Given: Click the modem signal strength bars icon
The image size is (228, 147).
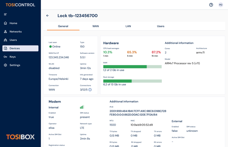Looking at the screenshot, I should [x=82, y=107].
